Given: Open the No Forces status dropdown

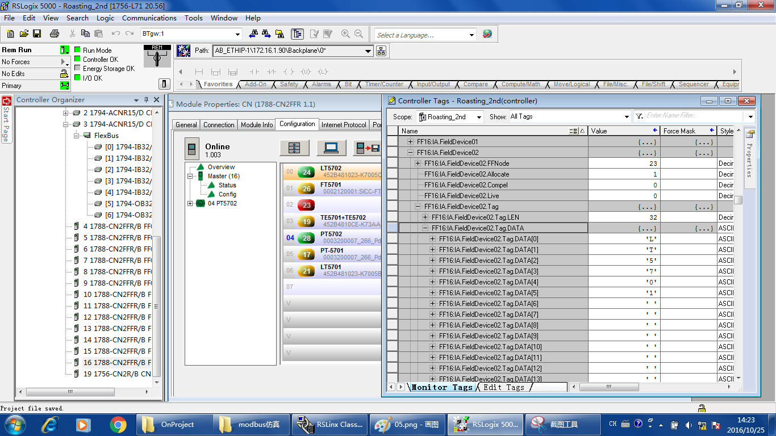Looking at the screenshot, I should (x=65, y=62).
